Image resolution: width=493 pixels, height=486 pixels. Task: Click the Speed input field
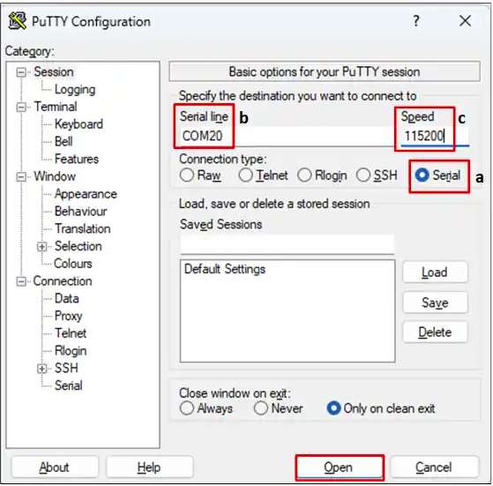(x=434, y=136)
